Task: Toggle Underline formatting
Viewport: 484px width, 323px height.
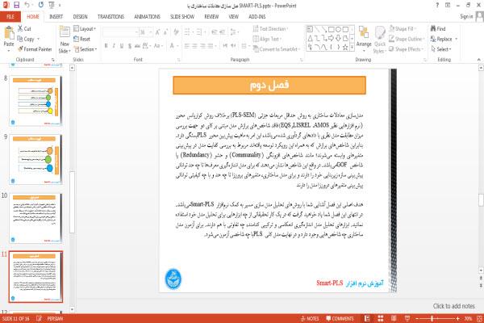Action: pos(122,46)
